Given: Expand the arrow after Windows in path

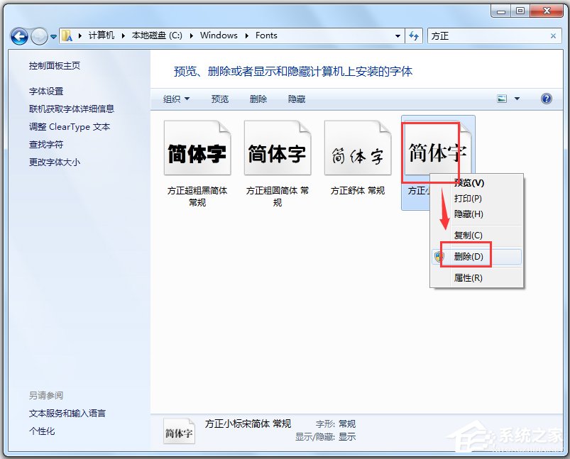Looking at the screenshot, I should (247, 35).
